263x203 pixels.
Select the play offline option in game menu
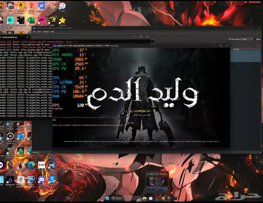142,115
